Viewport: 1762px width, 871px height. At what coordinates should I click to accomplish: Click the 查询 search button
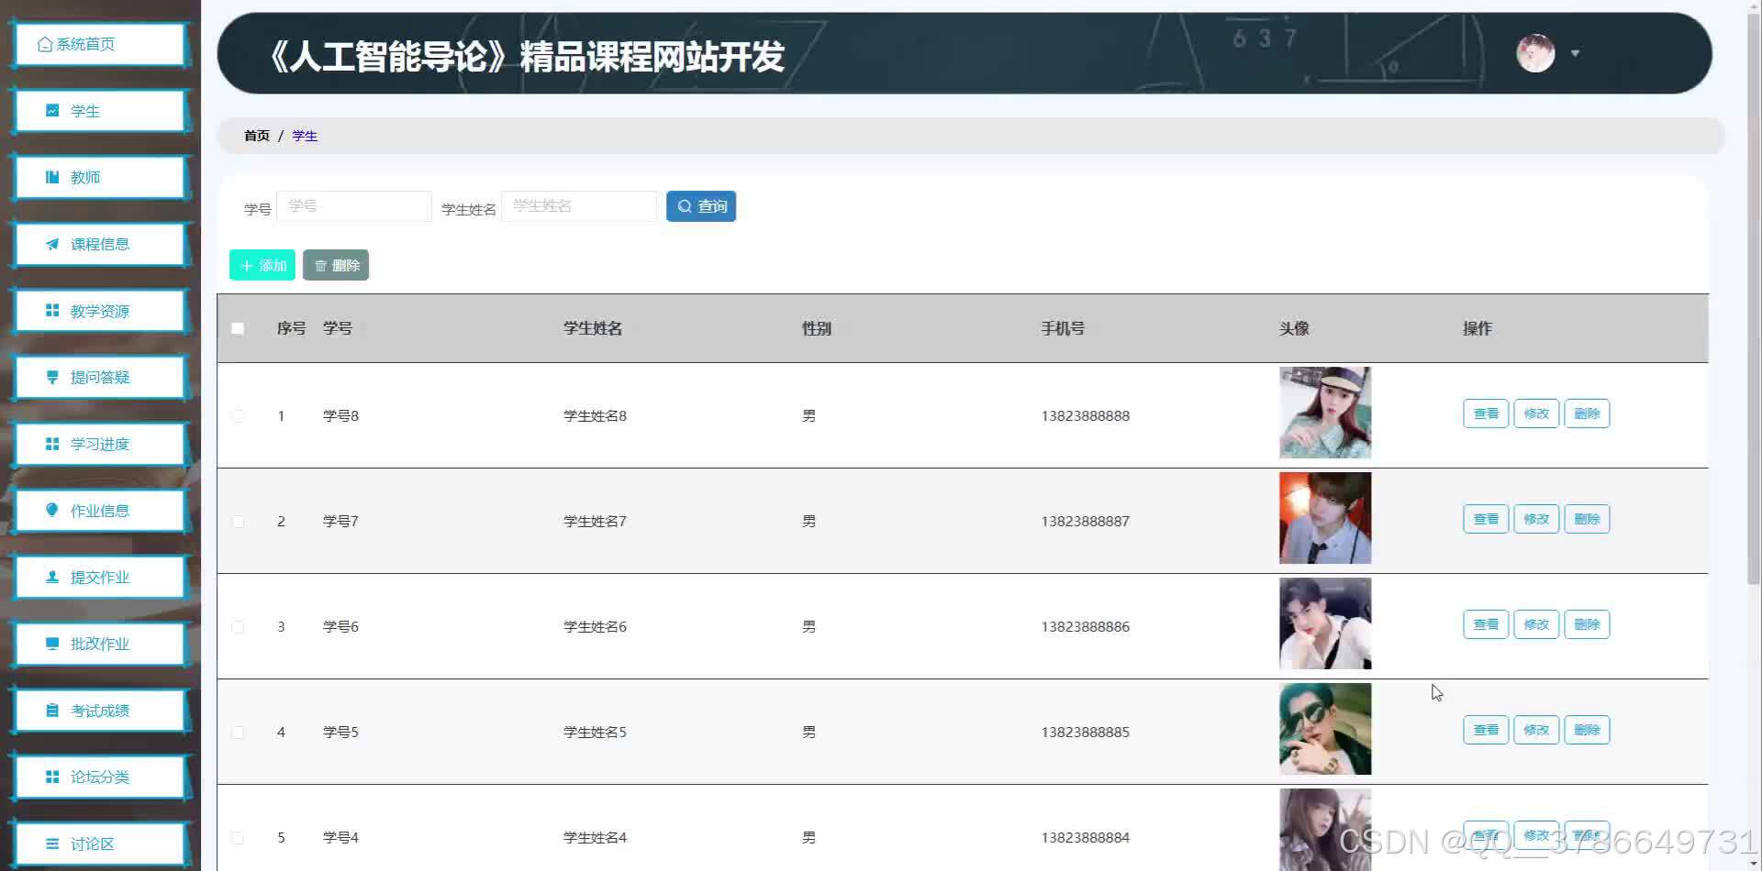701,206
